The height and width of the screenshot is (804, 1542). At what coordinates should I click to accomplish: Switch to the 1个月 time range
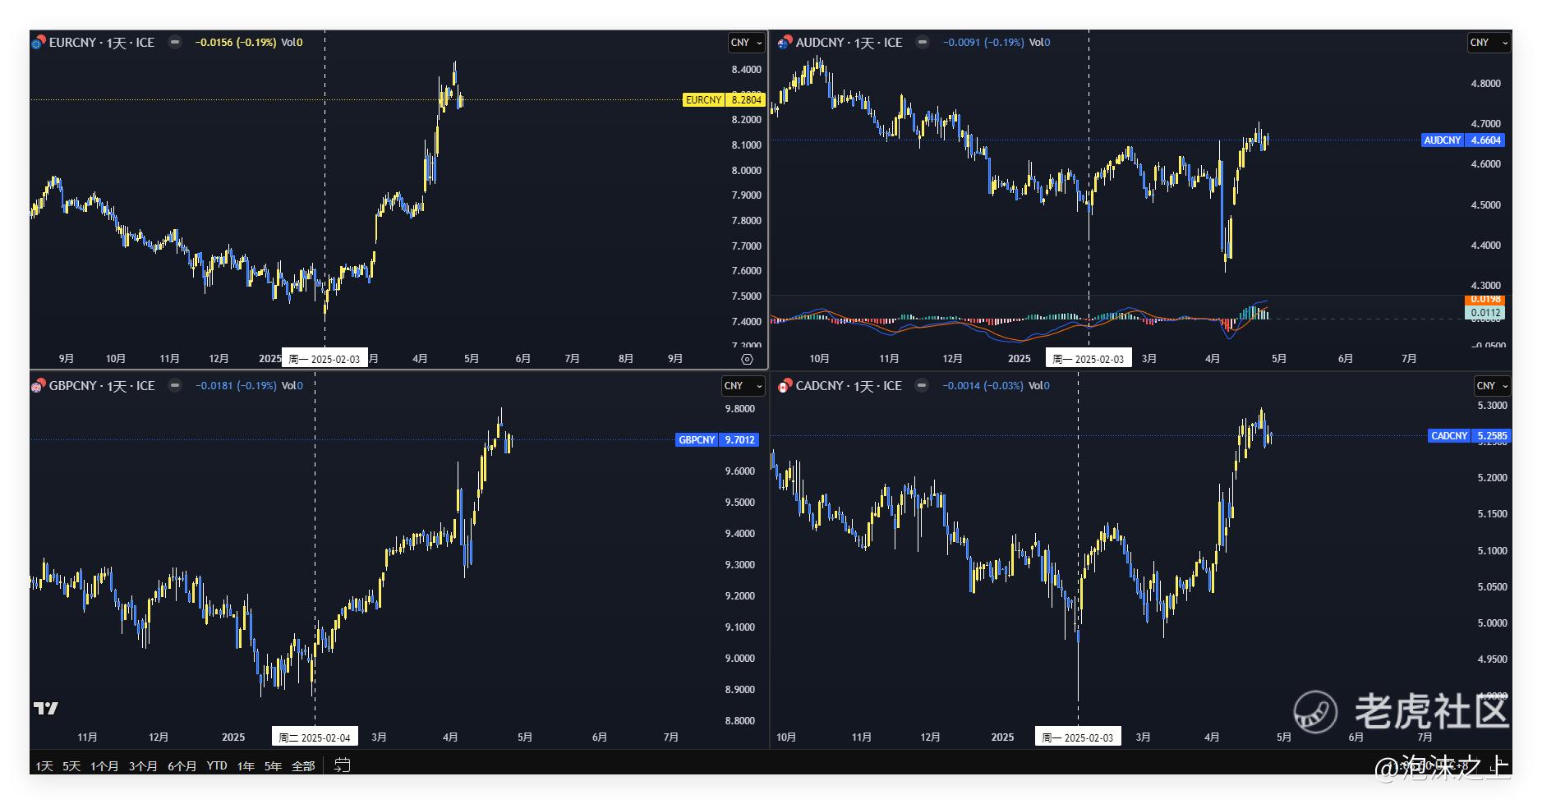tap(104, 766)
